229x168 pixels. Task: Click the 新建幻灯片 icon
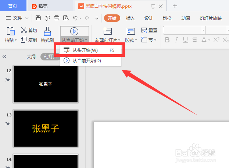pyautogui.click(x=107, y=31)
